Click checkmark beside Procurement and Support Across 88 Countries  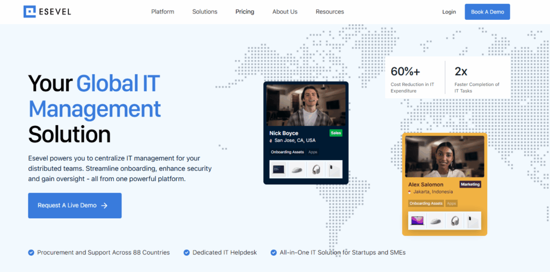point(31,252)
